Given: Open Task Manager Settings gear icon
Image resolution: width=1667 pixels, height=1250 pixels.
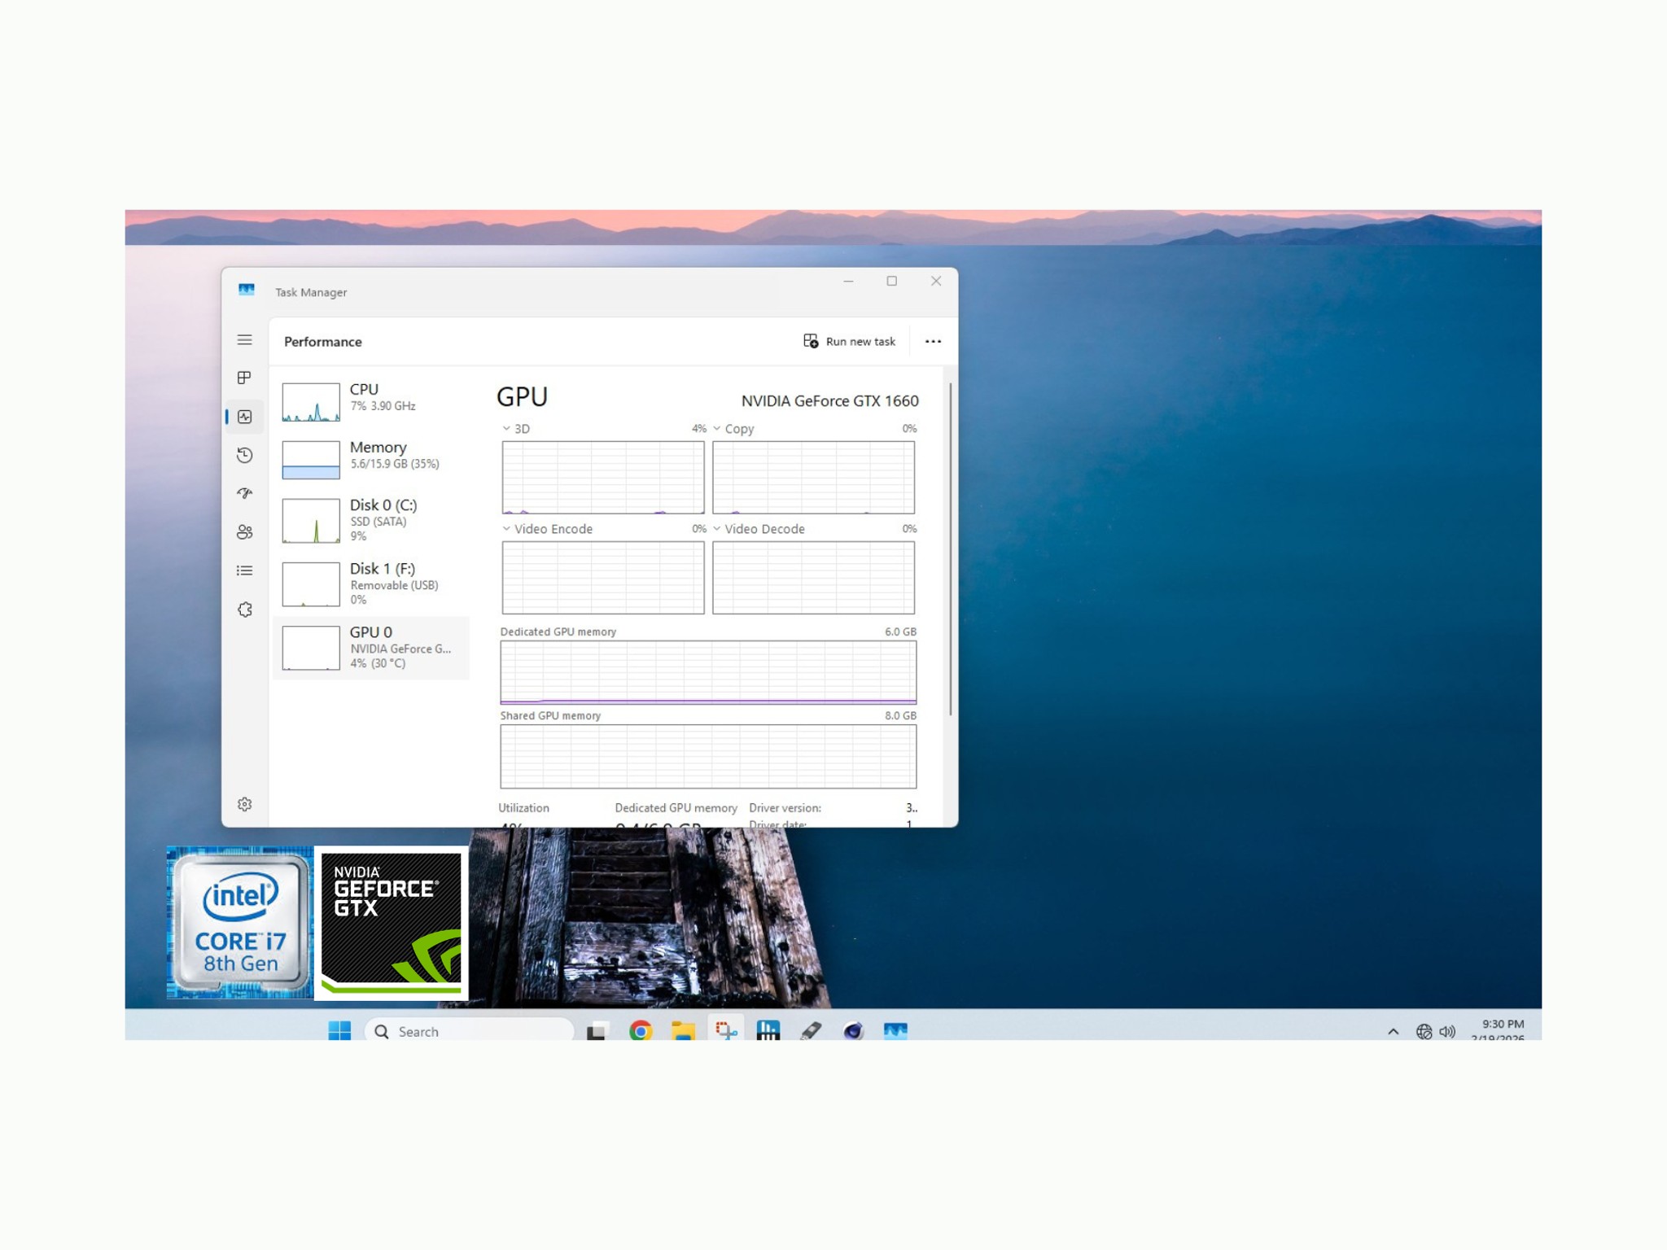Looking at the screenshot, I should coord(244,804).
